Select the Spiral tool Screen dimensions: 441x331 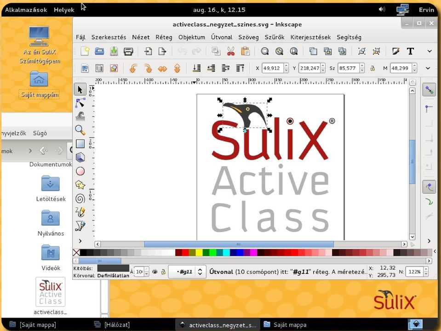pos(80,198)
